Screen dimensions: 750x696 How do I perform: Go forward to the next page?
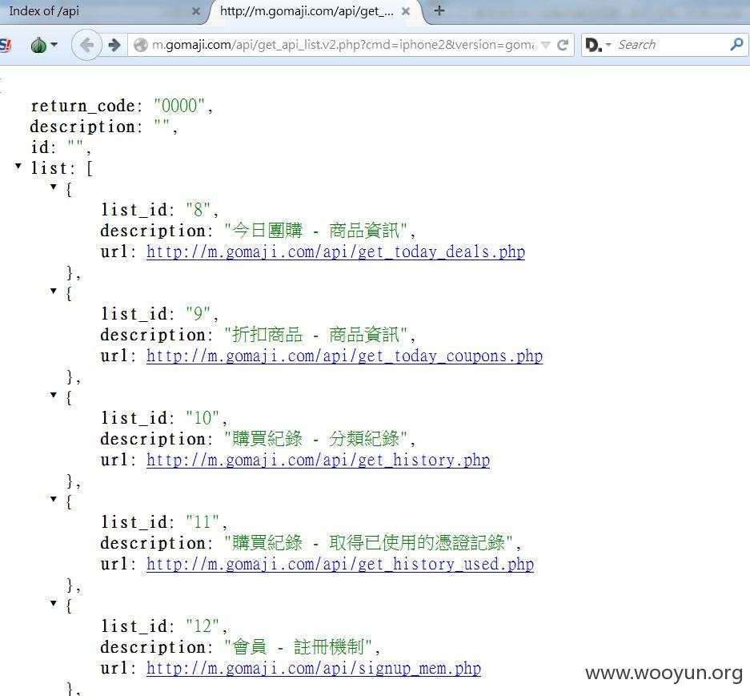(114, 45)
